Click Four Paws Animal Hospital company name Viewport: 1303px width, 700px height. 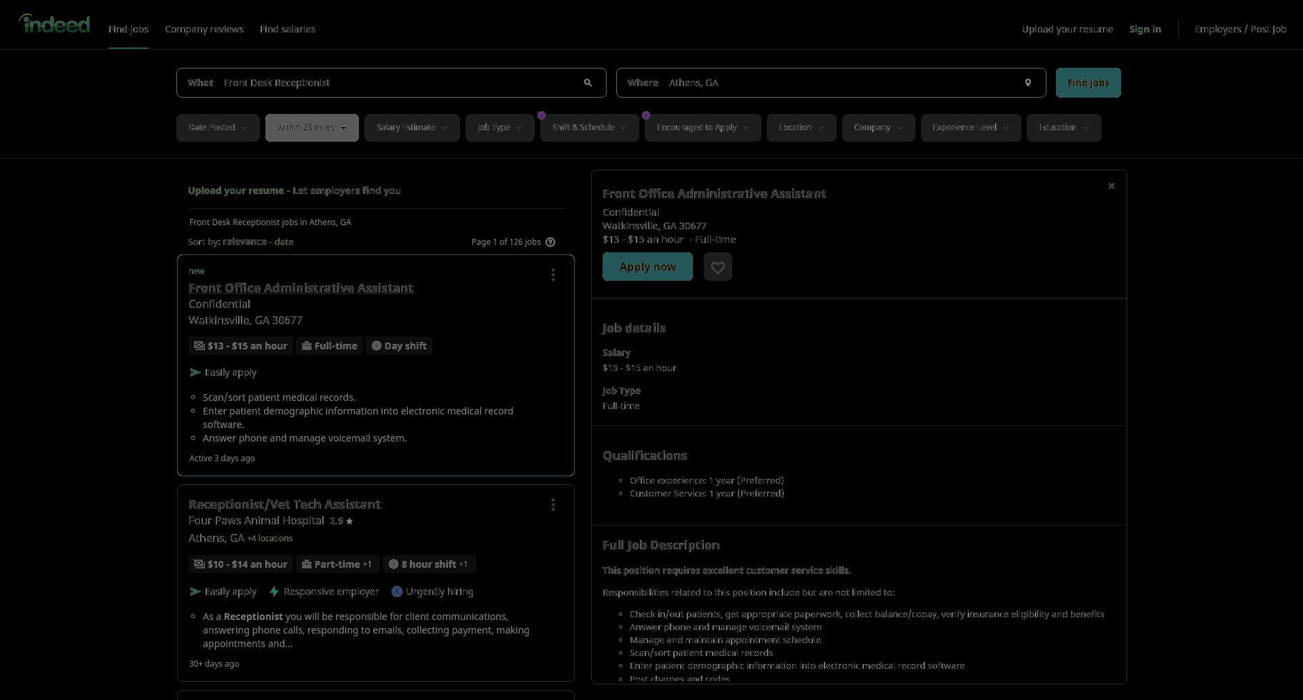coord(257,521)
